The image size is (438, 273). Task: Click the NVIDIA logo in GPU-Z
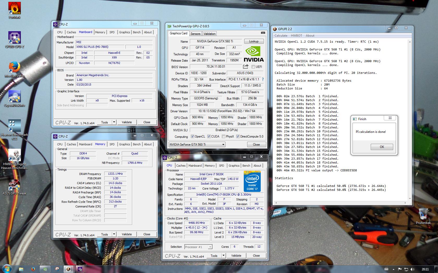(x=254, y=54)
